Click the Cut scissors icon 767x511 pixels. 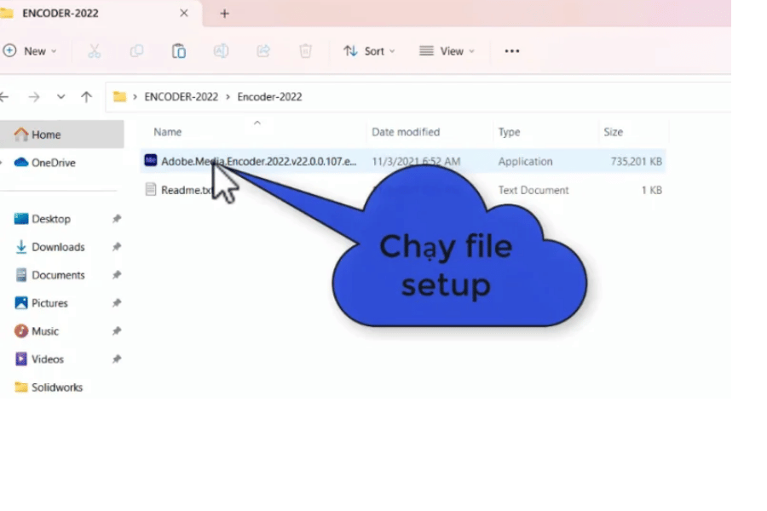pyautogui.click(x=95, y=51)
